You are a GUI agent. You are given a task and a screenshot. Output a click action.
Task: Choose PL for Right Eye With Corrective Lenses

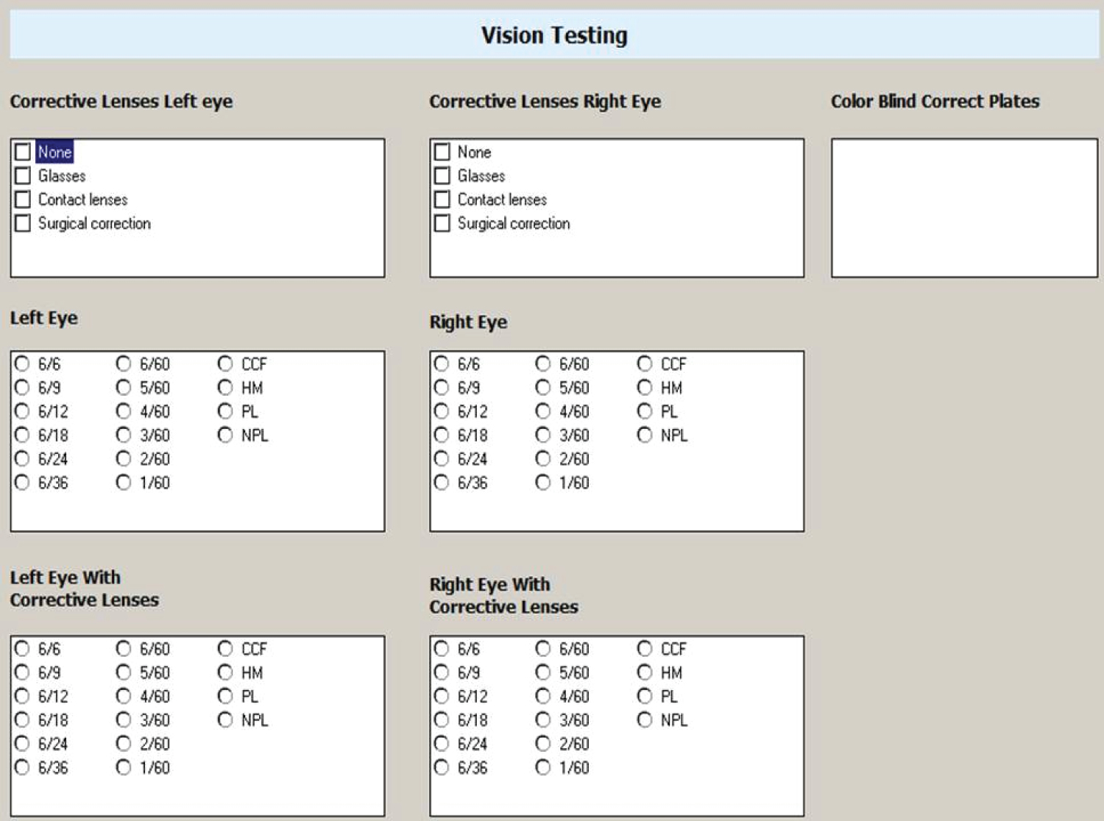(x=645, y=696)
